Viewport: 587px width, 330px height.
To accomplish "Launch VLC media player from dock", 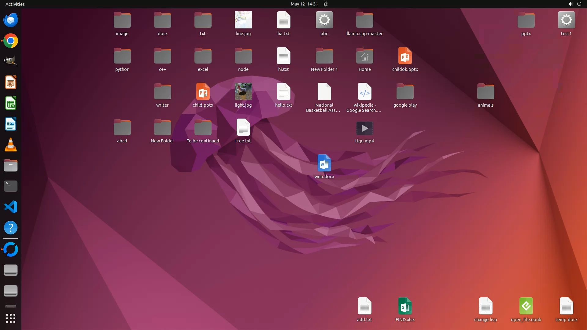I will point(11,145).
